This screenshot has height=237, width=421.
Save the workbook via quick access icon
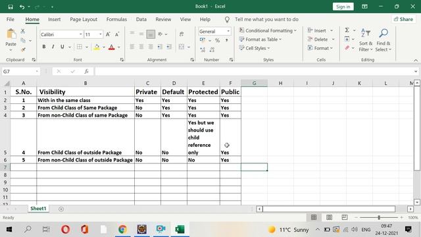tap(11, 7)
